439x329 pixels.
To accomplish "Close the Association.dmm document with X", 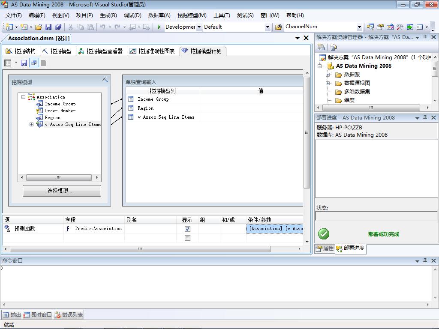I will [306, 38].
